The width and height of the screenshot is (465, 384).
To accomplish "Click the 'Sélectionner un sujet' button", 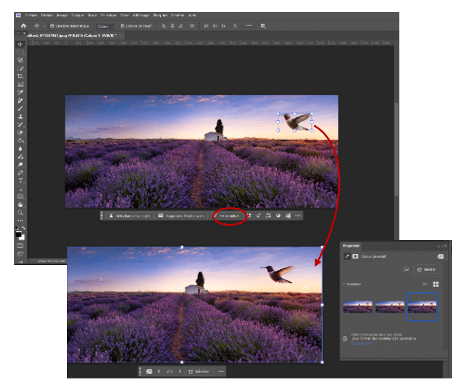I will [129, 216].
